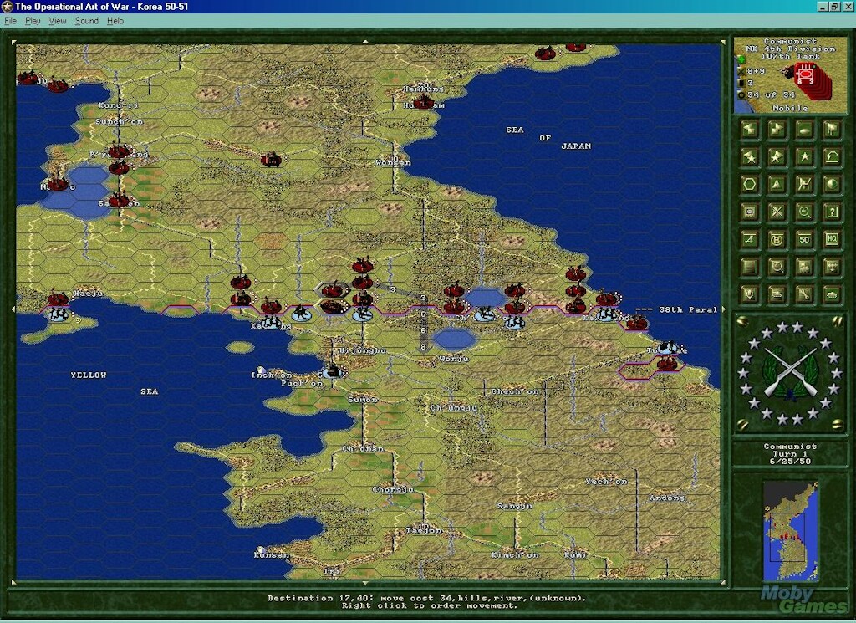The image size is (856, 623).
Task: Click the red unit near Hamhung
Action: click(x=424, y=102)
